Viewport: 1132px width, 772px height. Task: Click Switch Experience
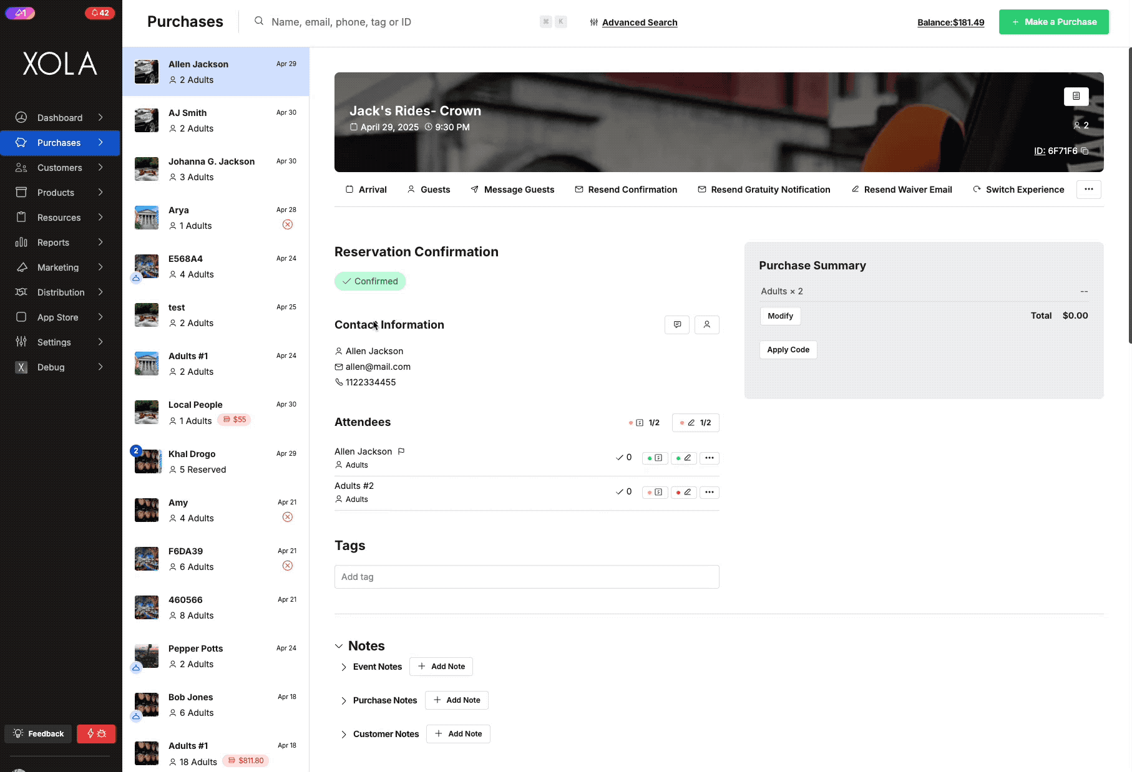1018,190
